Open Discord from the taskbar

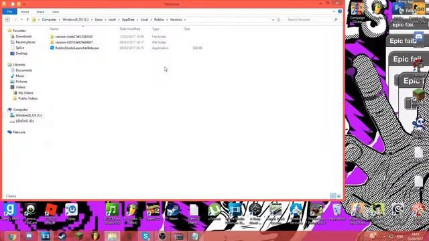pyautogui.click(x=29, y=236)
